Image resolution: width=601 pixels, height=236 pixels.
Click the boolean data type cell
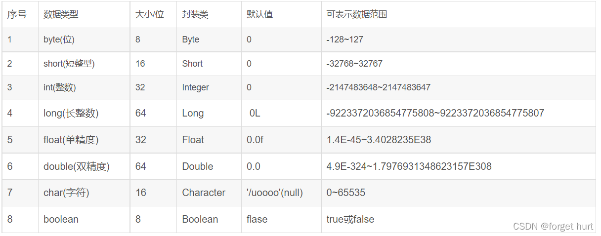[x=84, y=219]
